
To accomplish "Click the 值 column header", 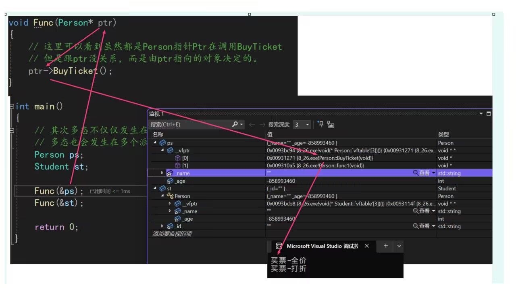I will [x=270, y=134].
